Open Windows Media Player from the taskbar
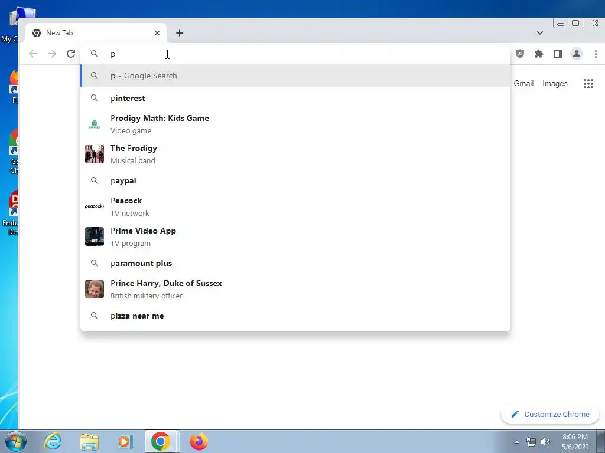This screenshot has height=453, width=605. [125, 441]
